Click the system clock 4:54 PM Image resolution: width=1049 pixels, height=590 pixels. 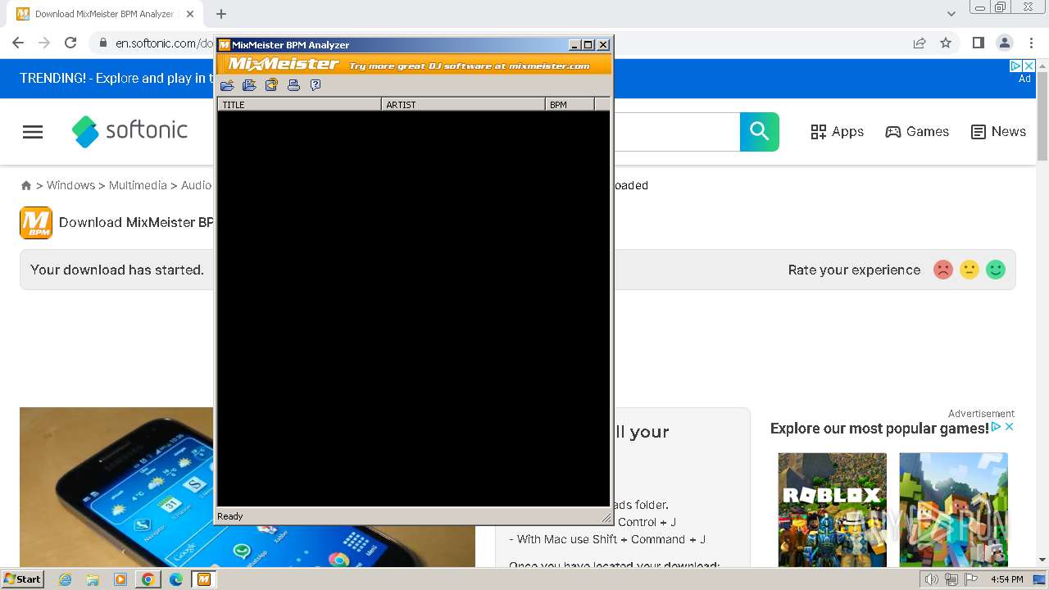click(1007, 579)
